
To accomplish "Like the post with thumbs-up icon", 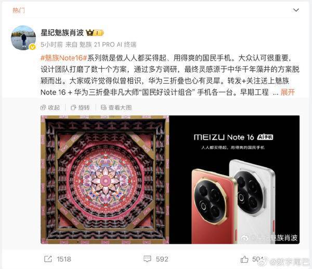I will (244, 259).
